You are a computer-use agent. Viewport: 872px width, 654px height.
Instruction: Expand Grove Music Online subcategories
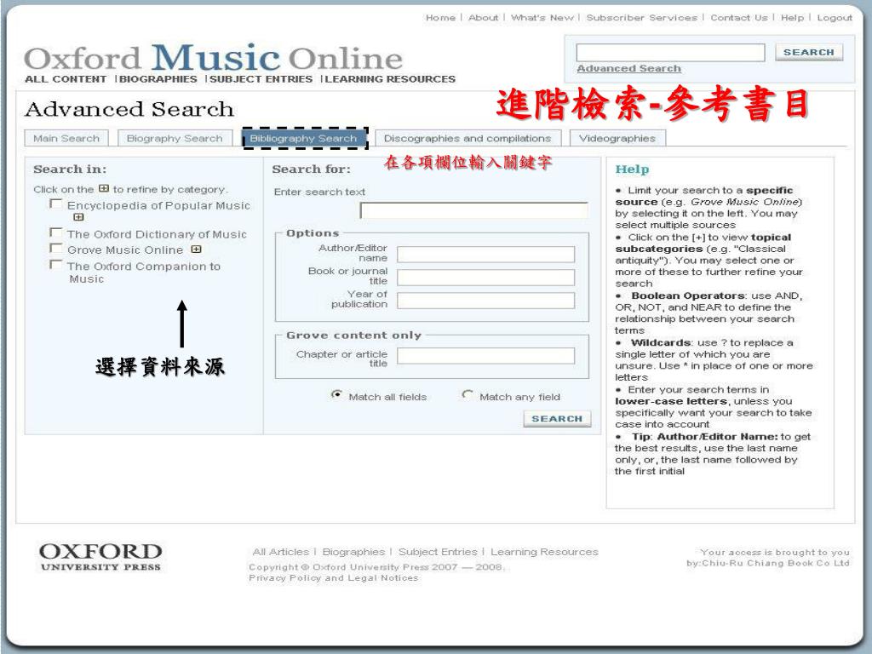point(196,250)
